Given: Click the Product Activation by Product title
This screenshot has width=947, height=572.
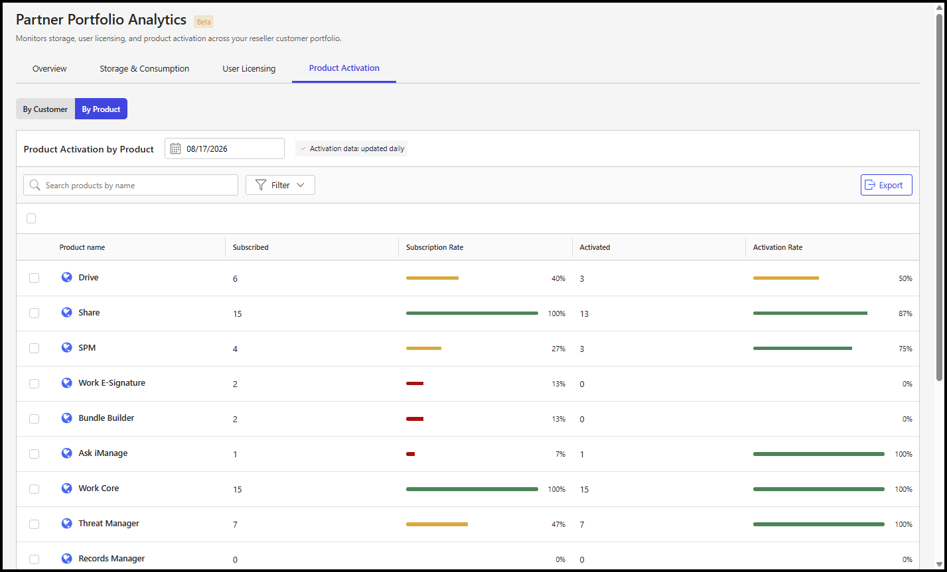Looking at the screenshot, I should (x=89, y=149).
